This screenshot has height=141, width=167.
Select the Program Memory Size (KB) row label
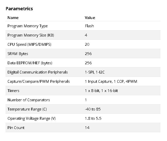(x=31, y=35)
